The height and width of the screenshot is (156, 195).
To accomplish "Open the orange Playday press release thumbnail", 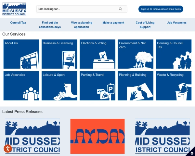I will 97,136.
